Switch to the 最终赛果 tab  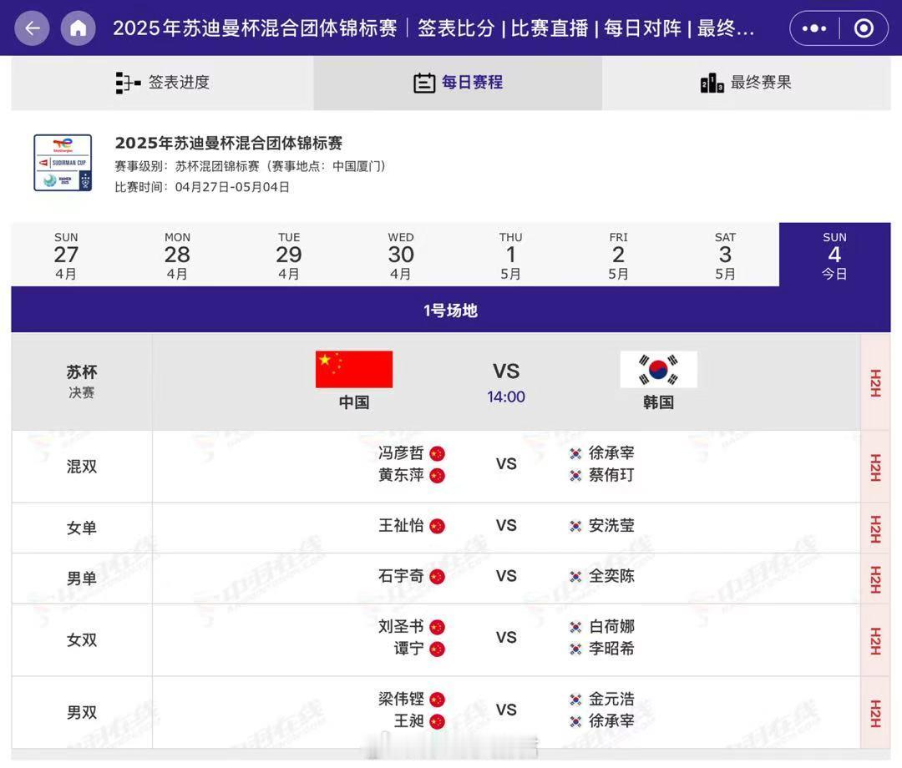(746, 83)
